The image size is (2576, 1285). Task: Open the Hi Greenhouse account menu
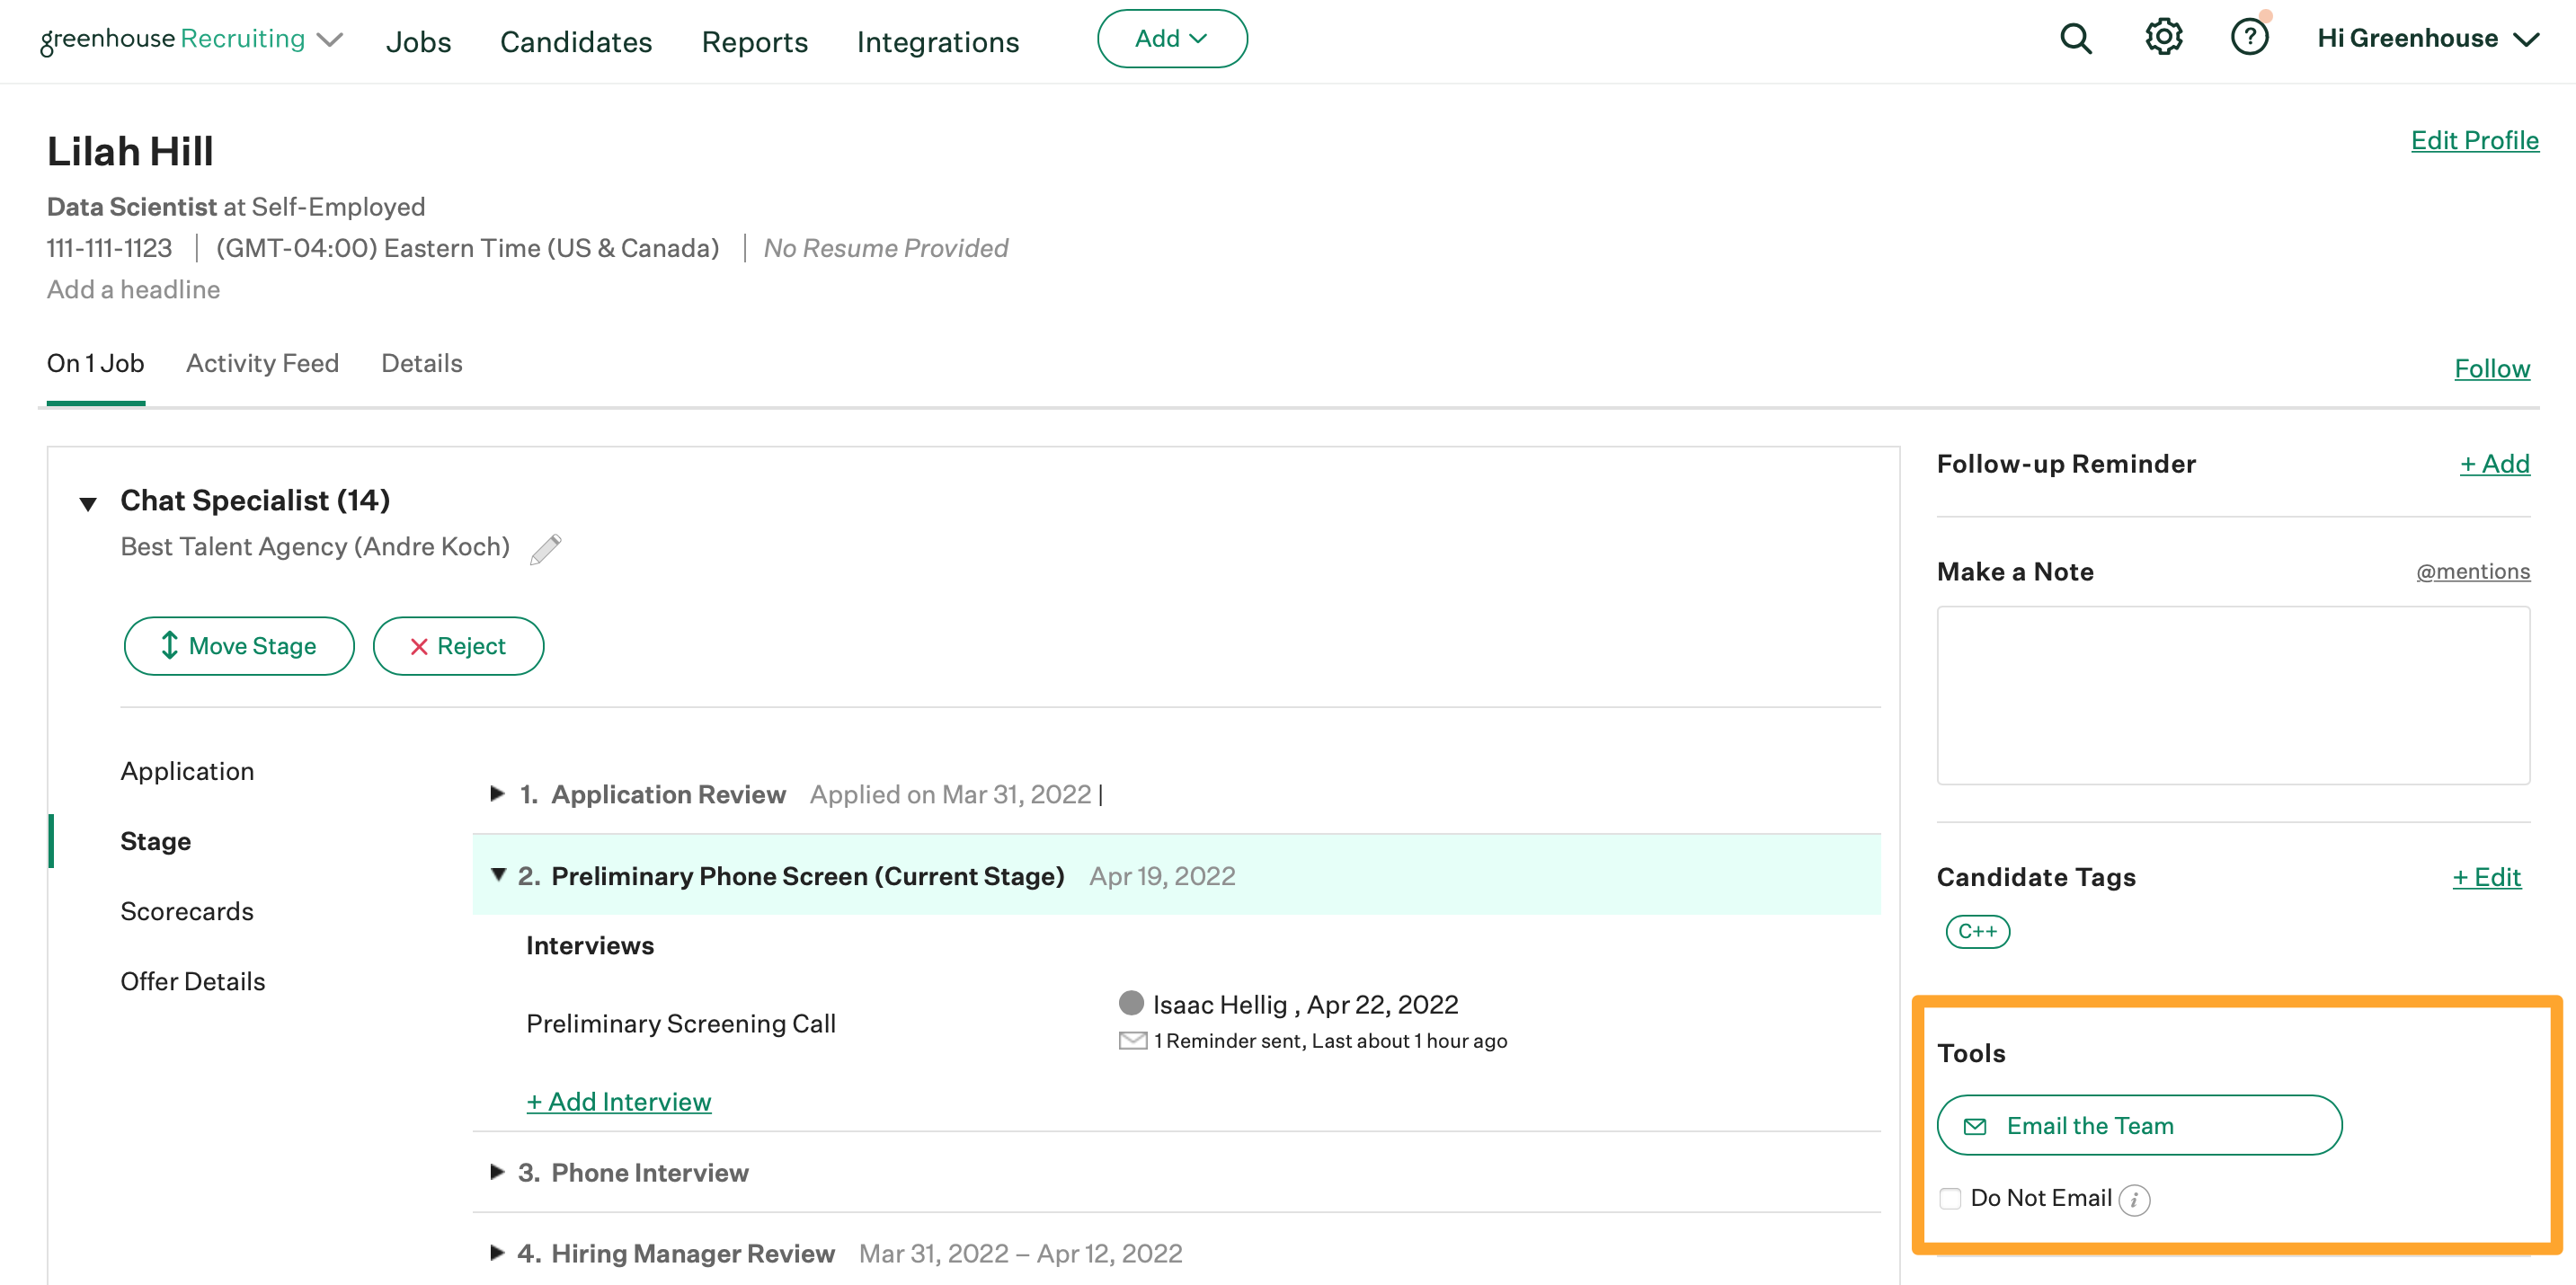coord(2428,39)
